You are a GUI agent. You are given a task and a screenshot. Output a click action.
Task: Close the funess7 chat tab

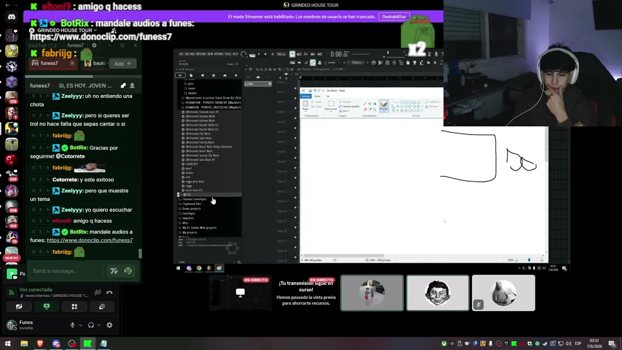point(72,63)
